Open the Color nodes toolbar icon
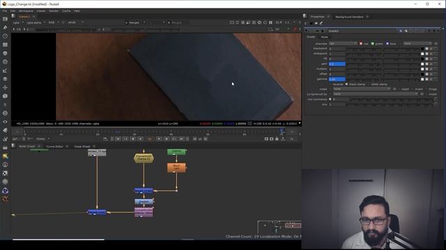 coord(5,53)
